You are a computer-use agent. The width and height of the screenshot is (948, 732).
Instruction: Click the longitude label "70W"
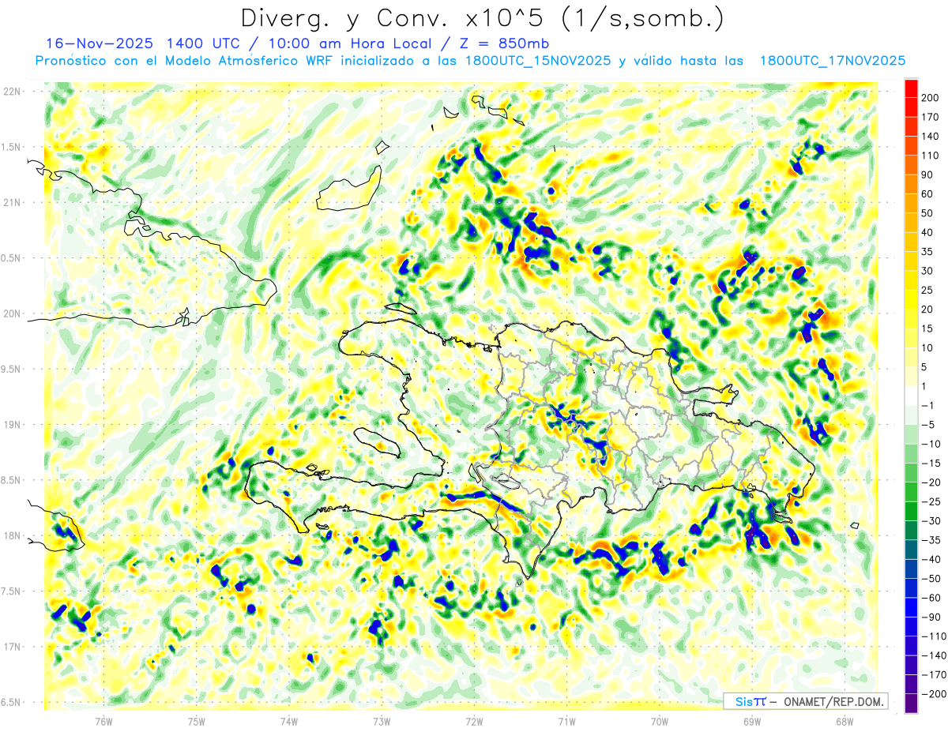click(660, 722)
